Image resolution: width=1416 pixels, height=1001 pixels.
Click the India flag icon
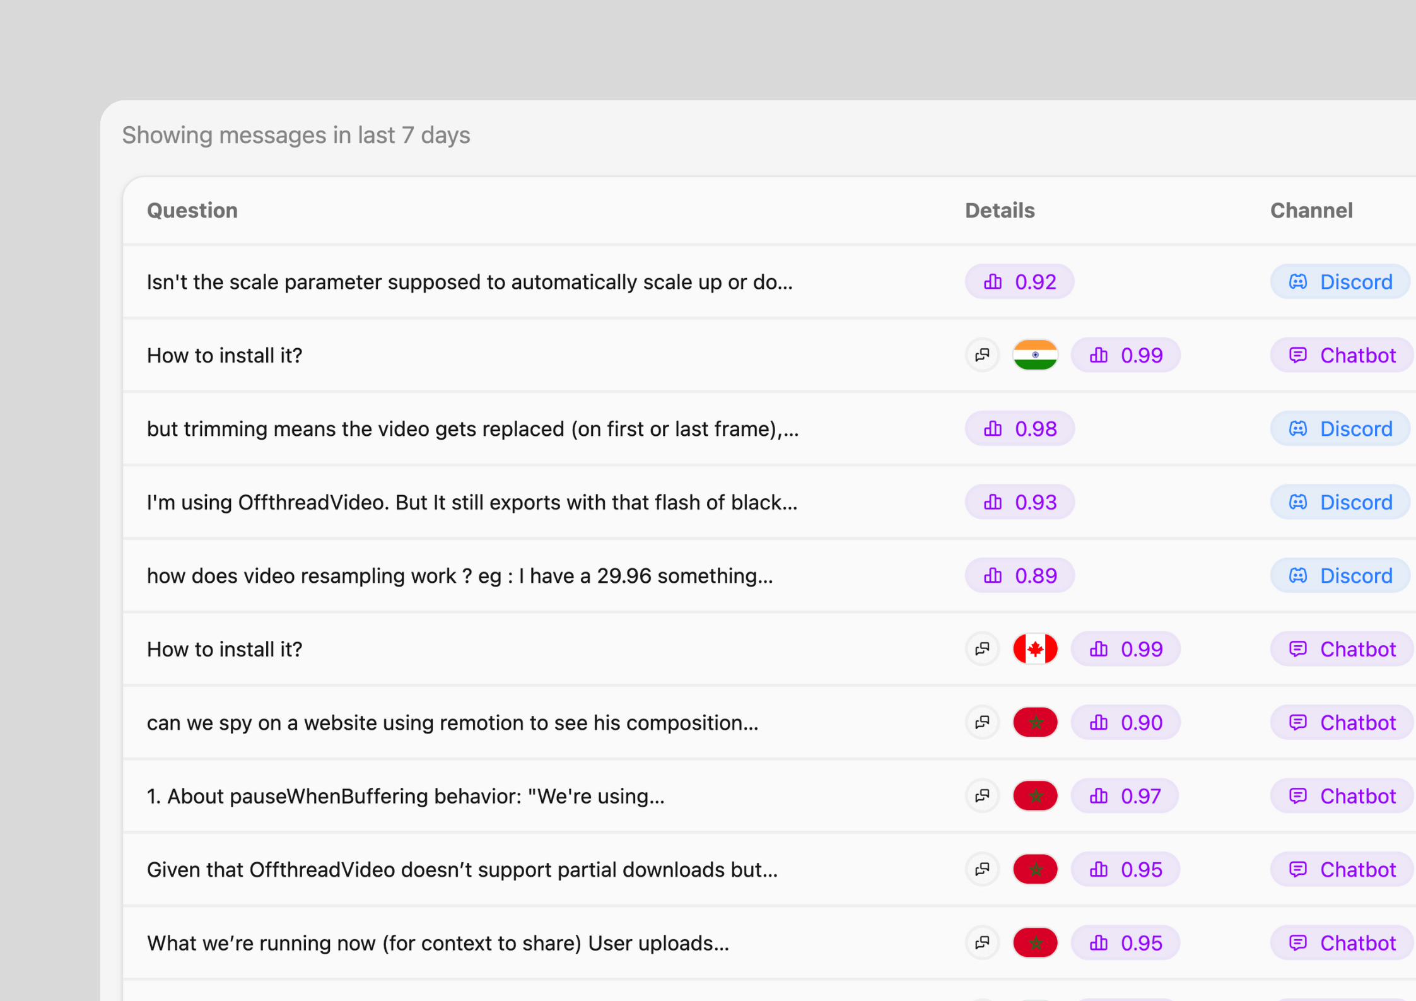tap(1034, 355)
